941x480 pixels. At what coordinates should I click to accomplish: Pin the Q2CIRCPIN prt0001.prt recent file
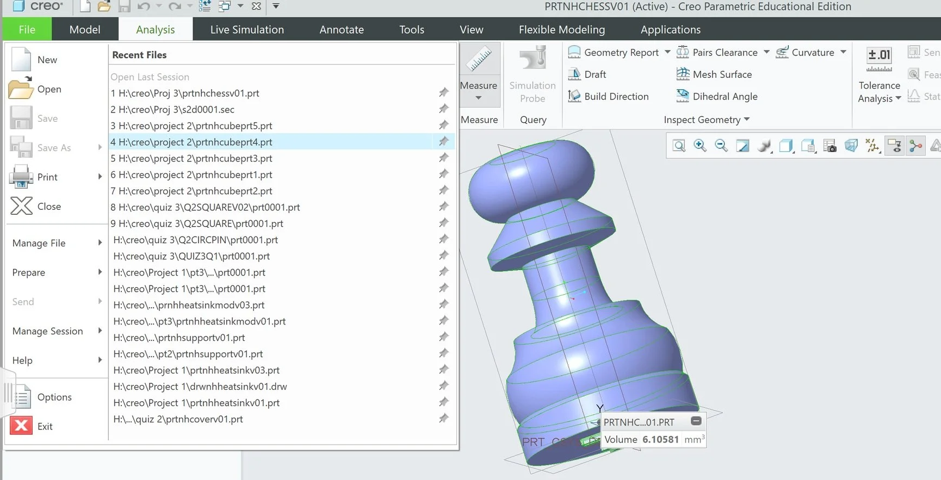[444, 240]
